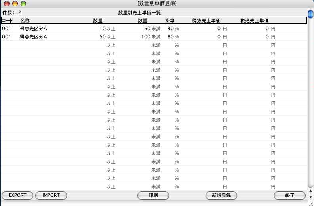Click the scrollbar down arrow
The image size is (314, 206).
point(310,196)
